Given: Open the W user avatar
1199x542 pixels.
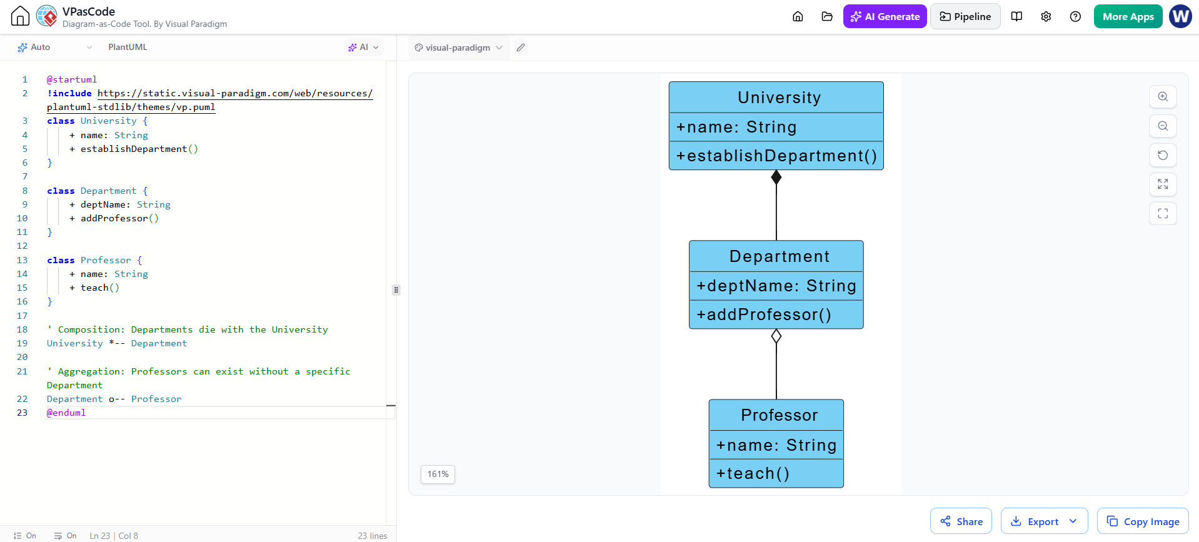Looking at the screenshot, I should [x=1180, y=16].
